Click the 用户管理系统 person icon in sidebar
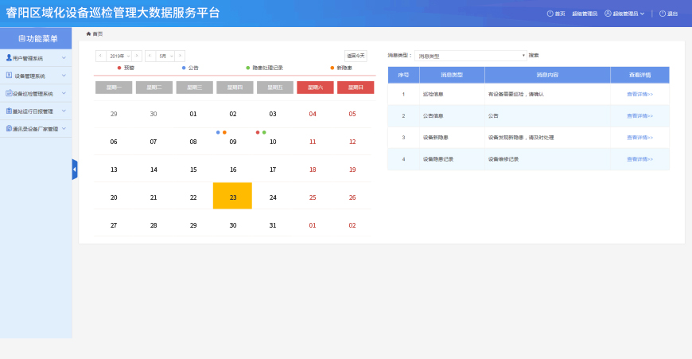The image size is (692, 359). coord(9,58)
